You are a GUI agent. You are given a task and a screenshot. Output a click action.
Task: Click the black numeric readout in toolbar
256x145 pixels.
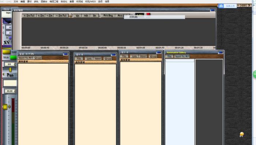coord(140,14)
